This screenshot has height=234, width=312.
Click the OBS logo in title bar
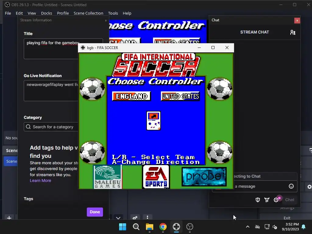point(7,5)
